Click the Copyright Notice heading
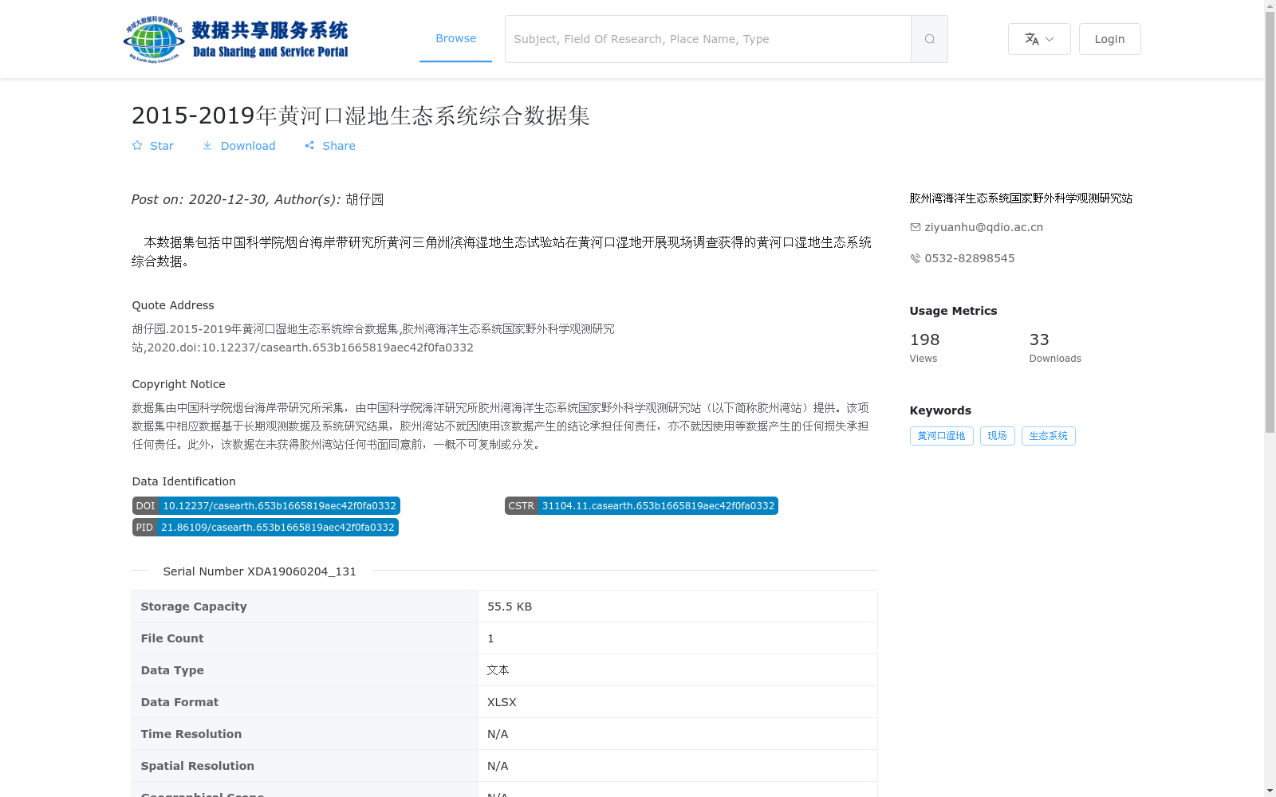This screenshot has height=797, width=1276. tap(179, 384)
